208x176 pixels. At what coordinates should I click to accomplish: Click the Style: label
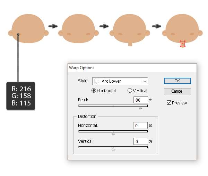point(83,81)
